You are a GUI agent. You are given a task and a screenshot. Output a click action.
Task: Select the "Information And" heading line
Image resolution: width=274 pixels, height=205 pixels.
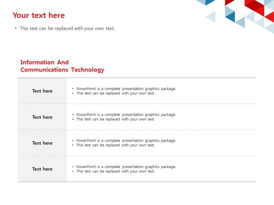(x=45, y=62)
